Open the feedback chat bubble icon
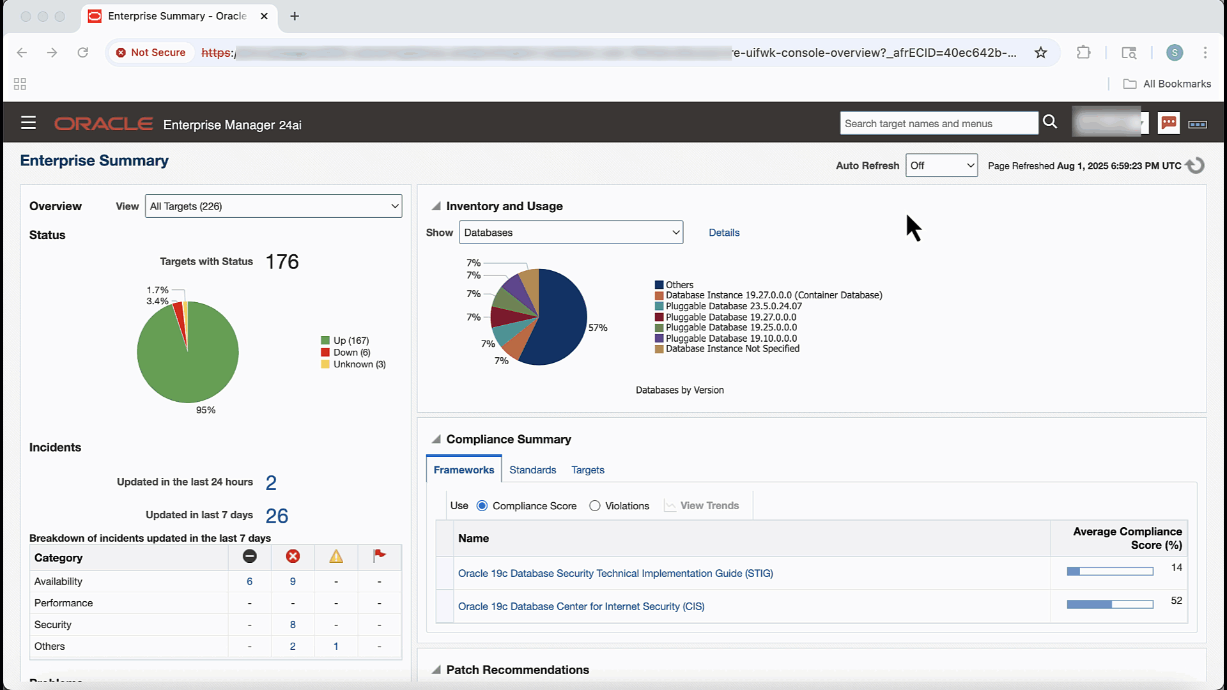The width and height of the screenshot is (1227, 690). pos(1169,123)
